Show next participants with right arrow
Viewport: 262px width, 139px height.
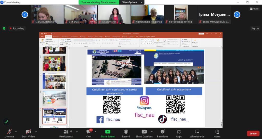point(237,15)
